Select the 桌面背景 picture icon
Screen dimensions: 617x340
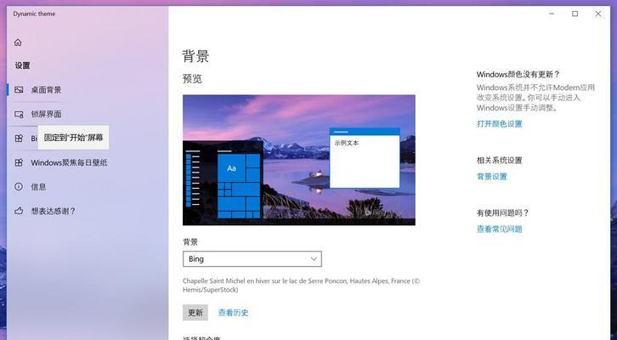[x=19, y=90]
